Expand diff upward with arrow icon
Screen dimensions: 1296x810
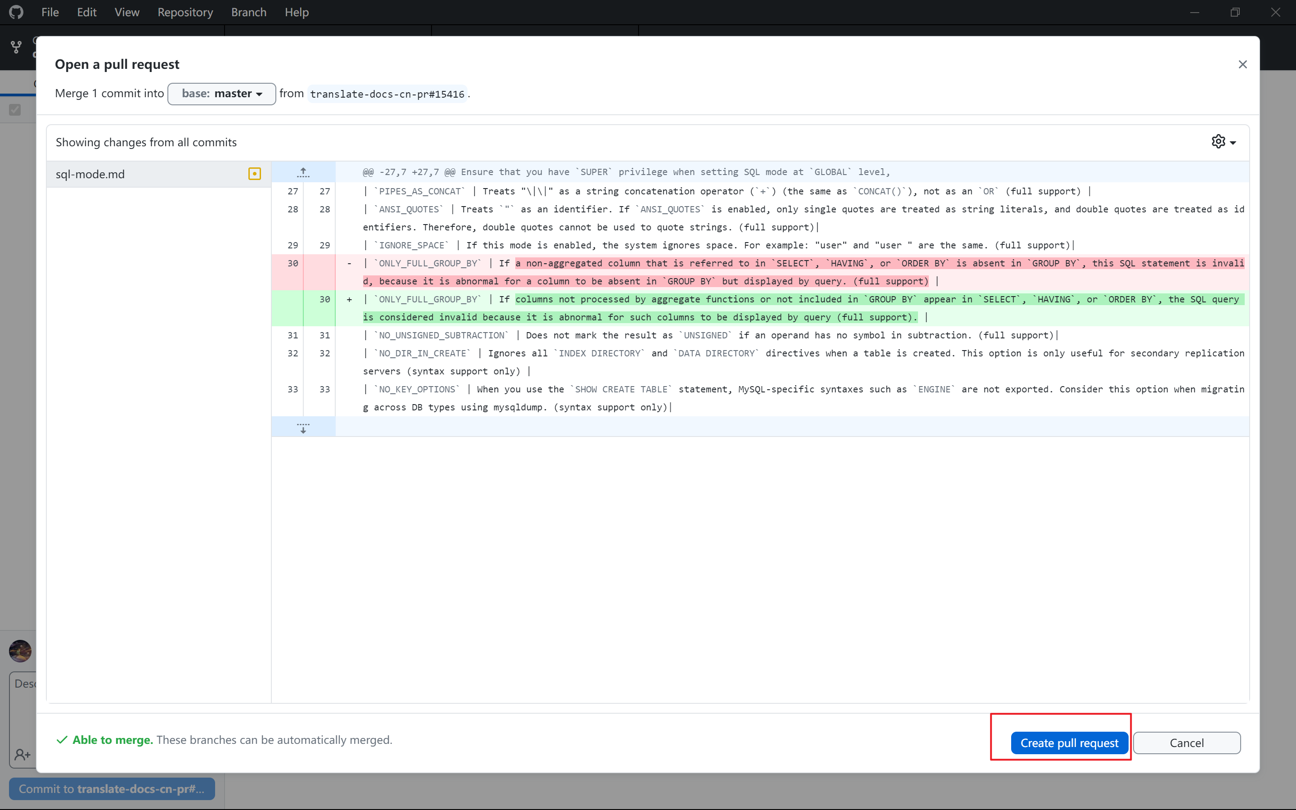[x=303, y=172]
